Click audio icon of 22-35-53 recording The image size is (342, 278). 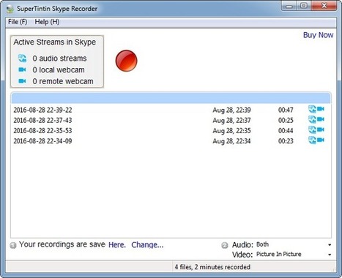coord(312,129)
